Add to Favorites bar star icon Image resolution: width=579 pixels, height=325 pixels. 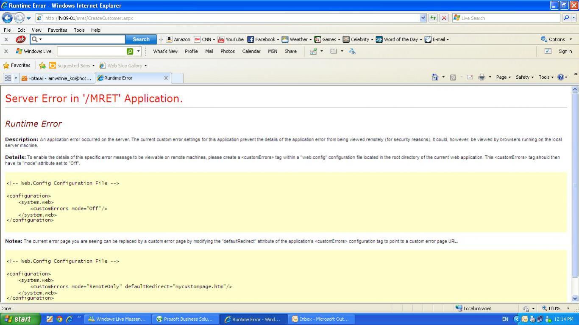(x=42, y=66)
